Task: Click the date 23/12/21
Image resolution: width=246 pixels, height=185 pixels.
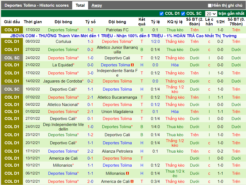Action: click(x=33, y=135)
